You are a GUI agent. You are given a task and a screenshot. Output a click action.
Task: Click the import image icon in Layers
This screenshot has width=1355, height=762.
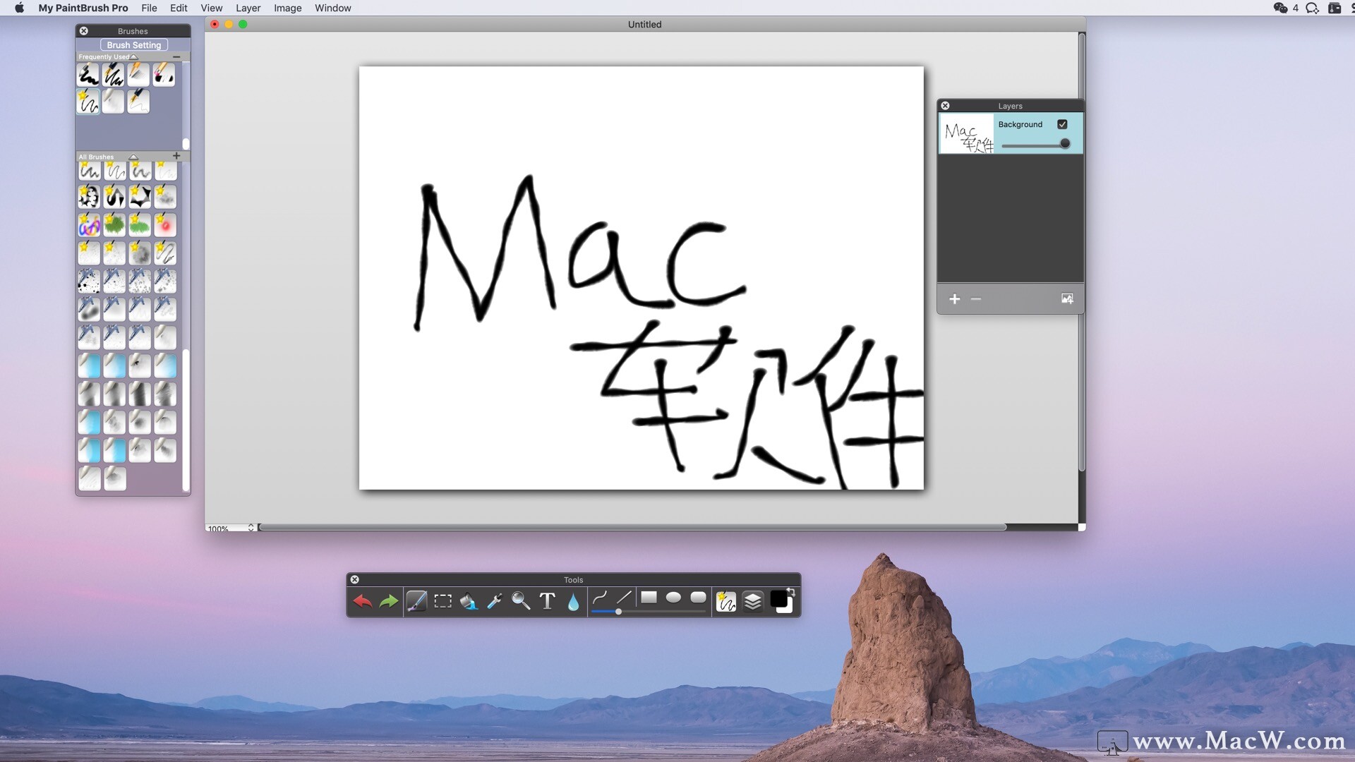(1067, 299)
